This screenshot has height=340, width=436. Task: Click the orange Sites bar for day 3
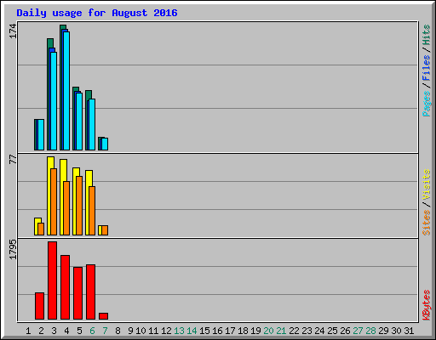tap(54, 201)
